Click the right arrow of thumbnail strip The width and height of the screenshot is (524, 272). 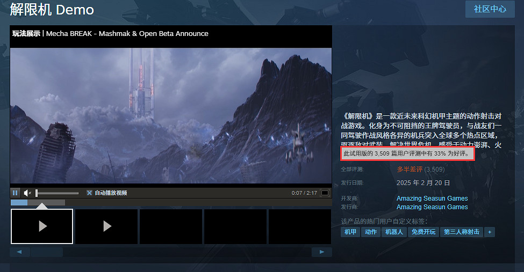coord(322,252)
